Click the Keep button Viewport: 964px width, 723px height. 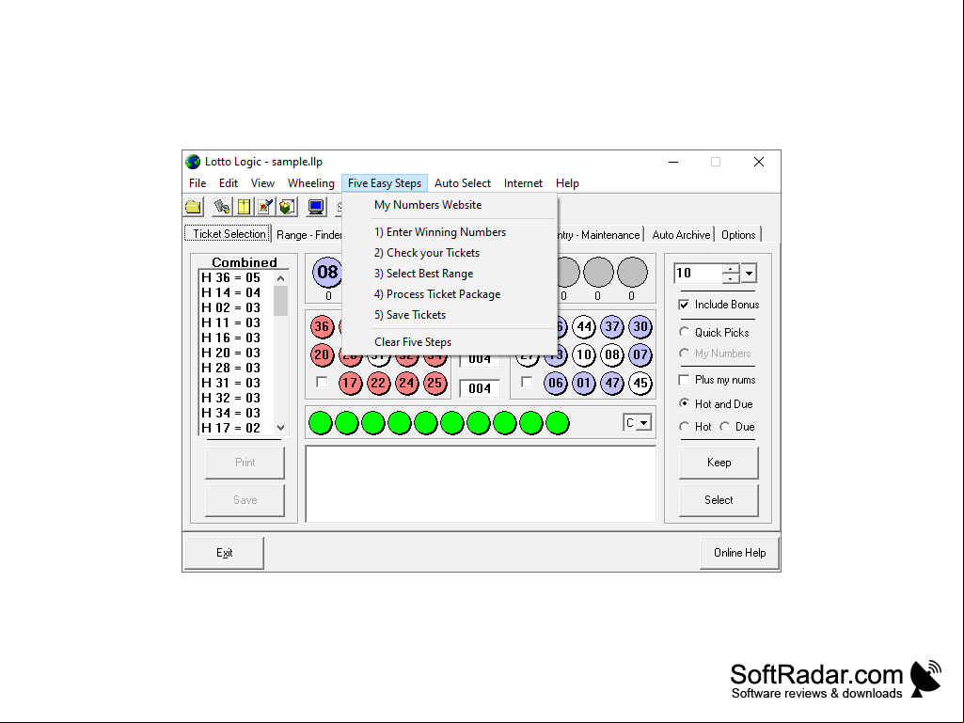coord(719,463)
